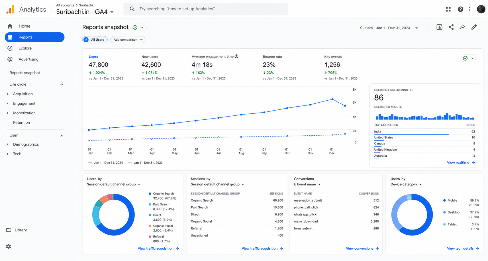Change Sessions by channel group dropdown
Viewport: 488px width, 261px height.
click(218, 185)
